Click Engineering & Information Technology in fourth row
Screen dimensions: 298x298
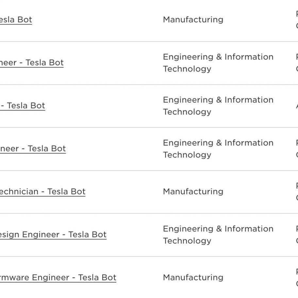pos(218,149)
